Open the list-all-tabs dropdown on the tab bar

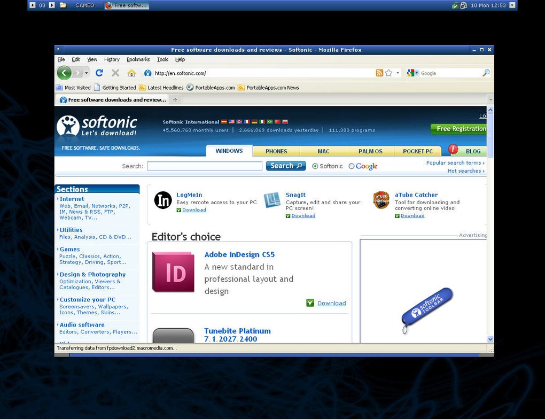(x=490, y=100)
